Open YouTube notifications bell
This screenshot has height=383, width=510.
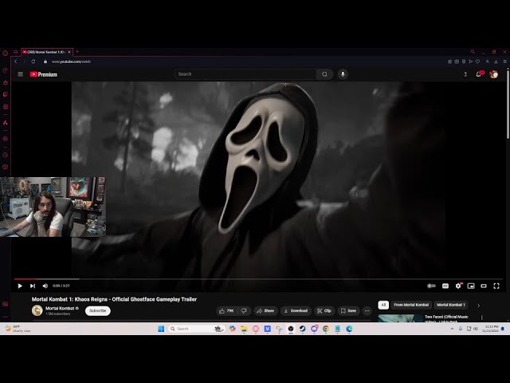click(x=479, y=74)
